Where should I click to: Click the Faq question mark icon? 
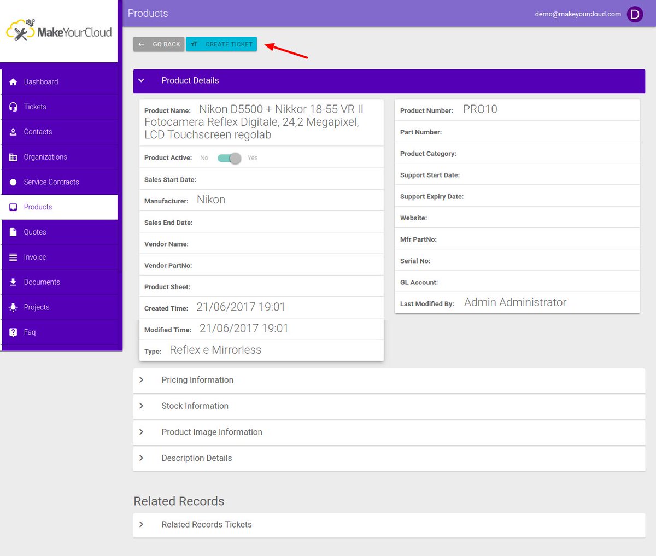(13, 332)
